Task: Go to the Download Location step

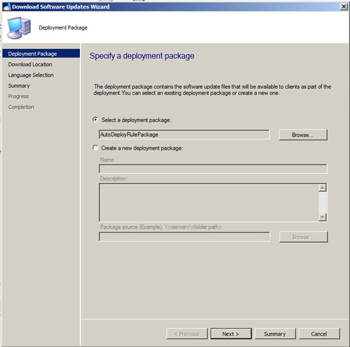Action: [30, 65]
